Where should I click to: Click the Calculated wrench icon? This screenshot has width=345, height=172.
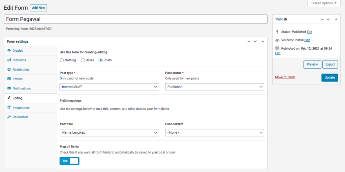click(9, 117)
